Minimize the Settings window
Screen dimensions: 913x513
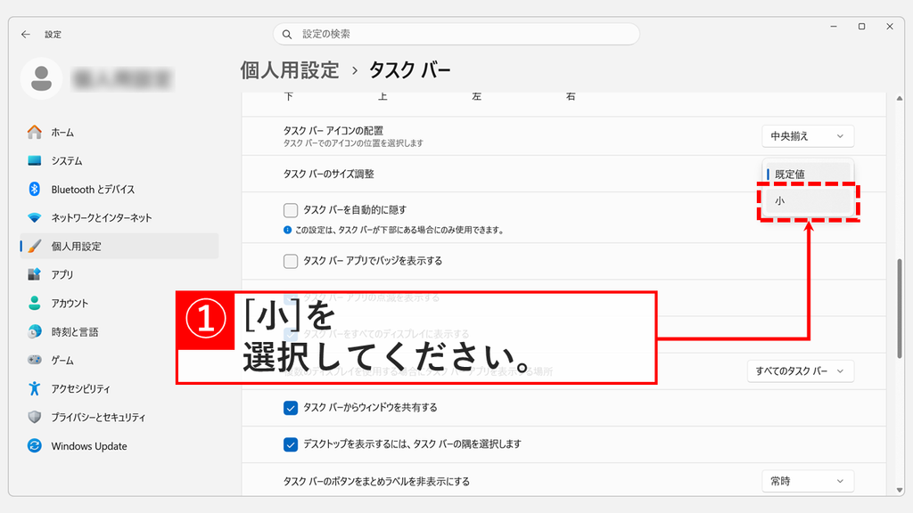[834, 26]
